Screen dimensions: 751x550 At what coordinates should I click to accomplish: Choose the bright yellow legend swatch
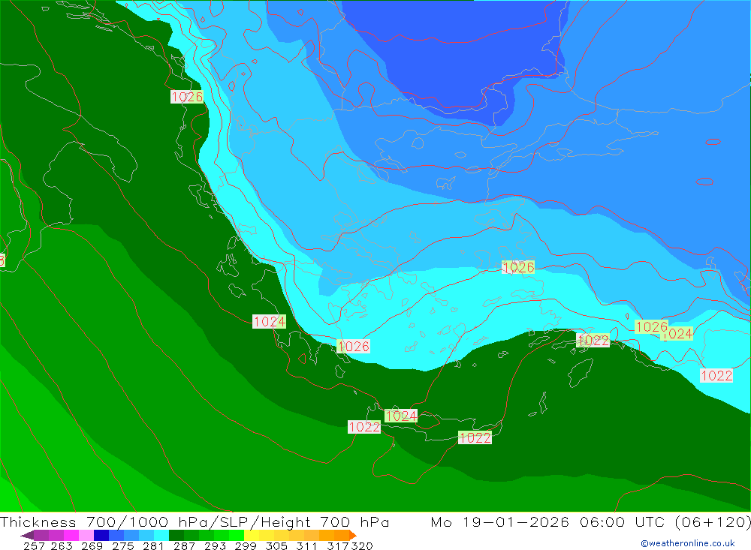(x=252, y=535)
